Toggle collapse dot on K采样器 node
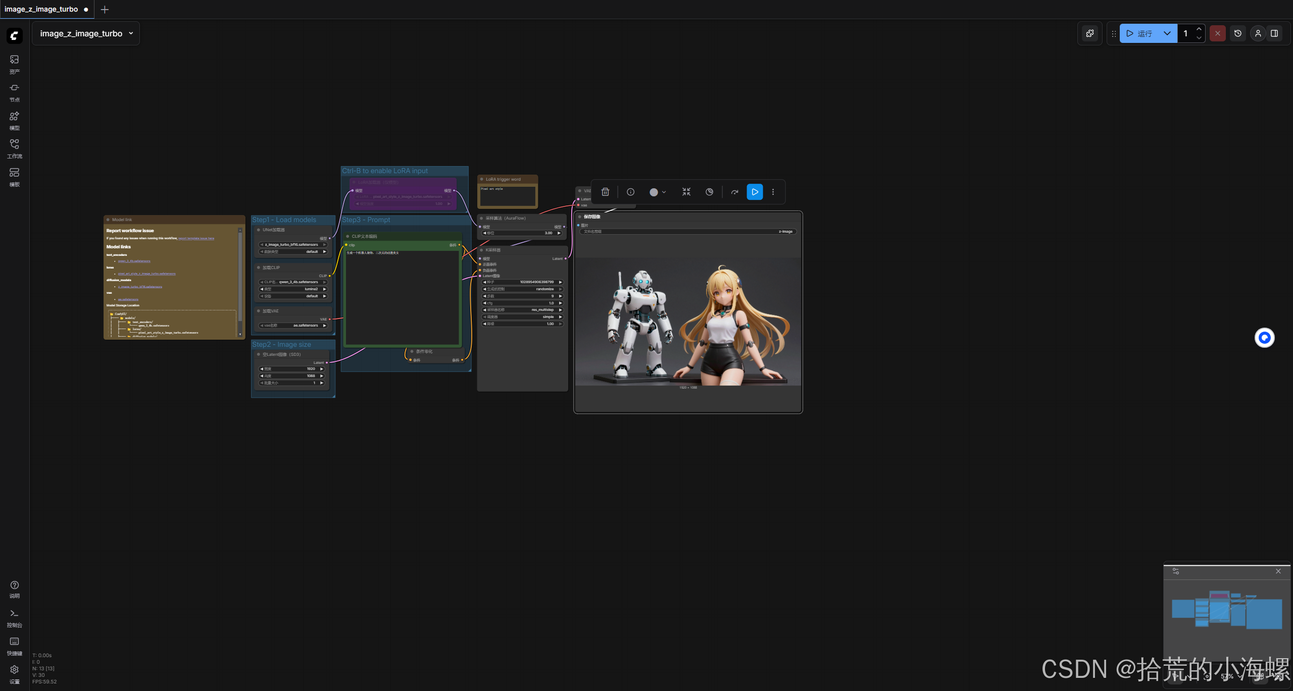This screenshot has width=1293, height=691. click(x=482, y=250)
